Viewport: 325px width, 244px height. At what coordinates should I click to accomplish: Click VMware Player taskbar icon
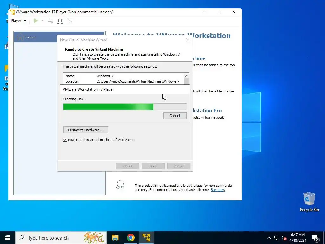tap(146, 238)
